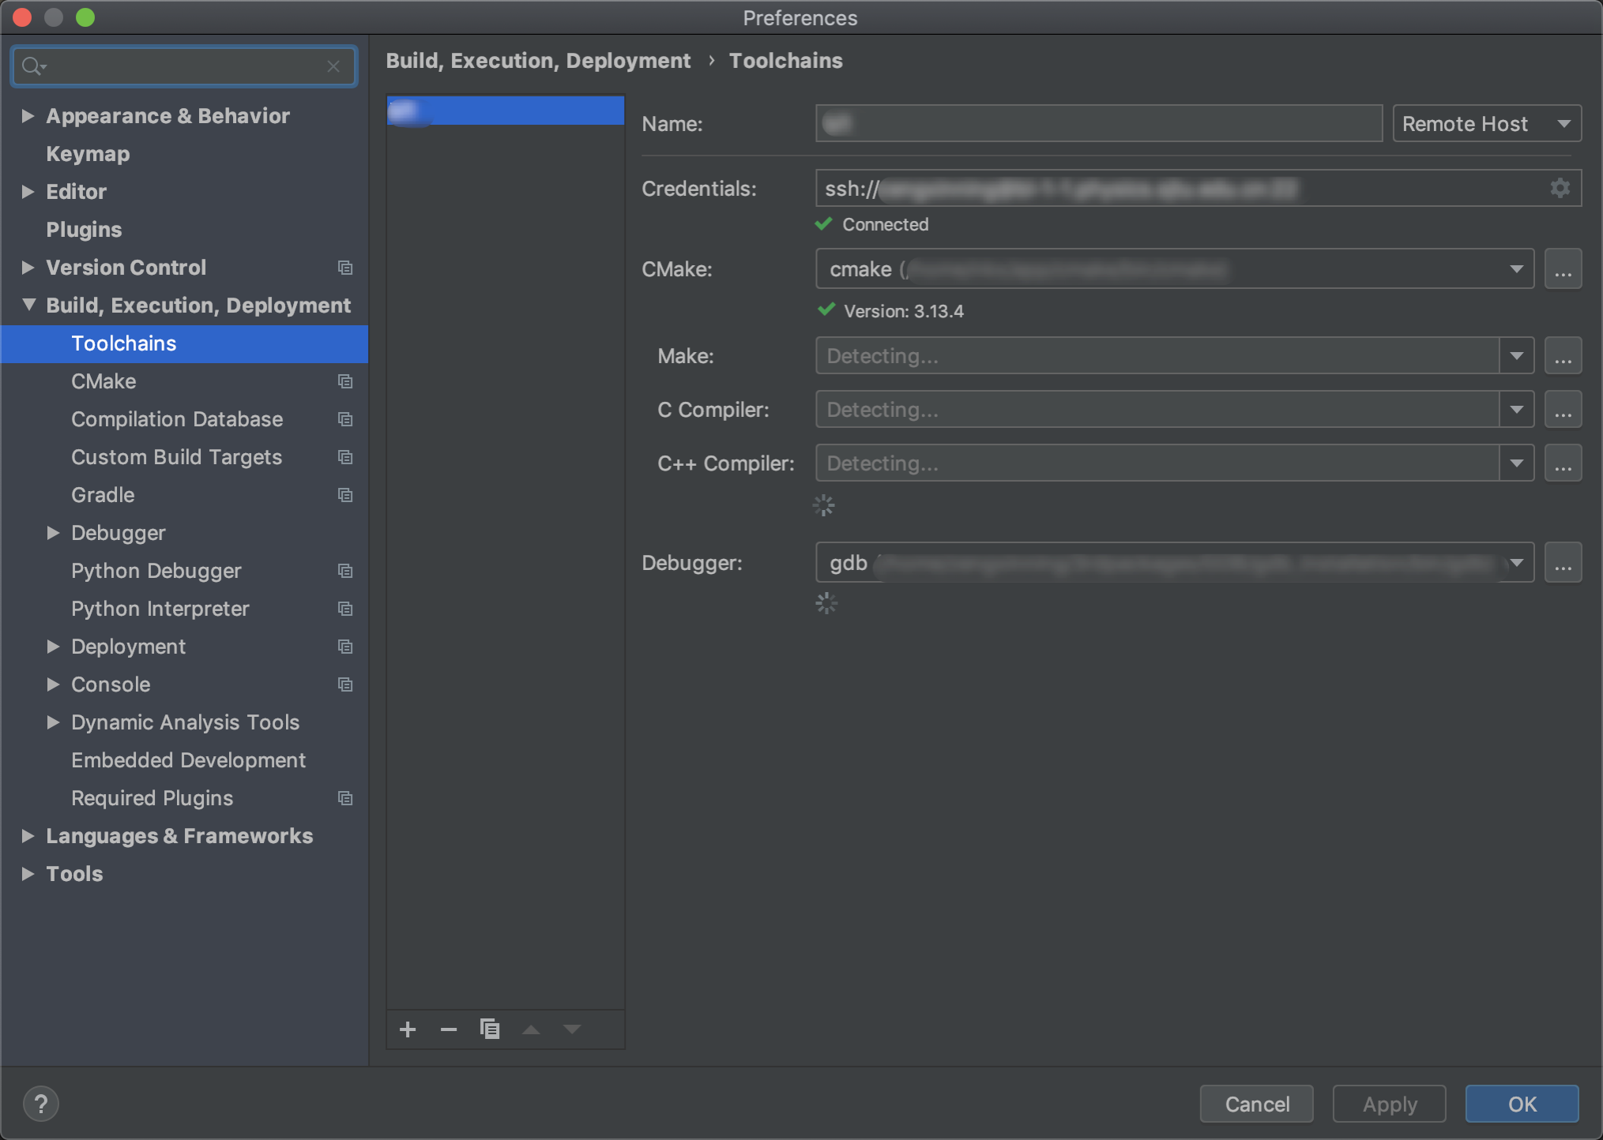Expand the Appearance & Behavior section

(28, 115)
